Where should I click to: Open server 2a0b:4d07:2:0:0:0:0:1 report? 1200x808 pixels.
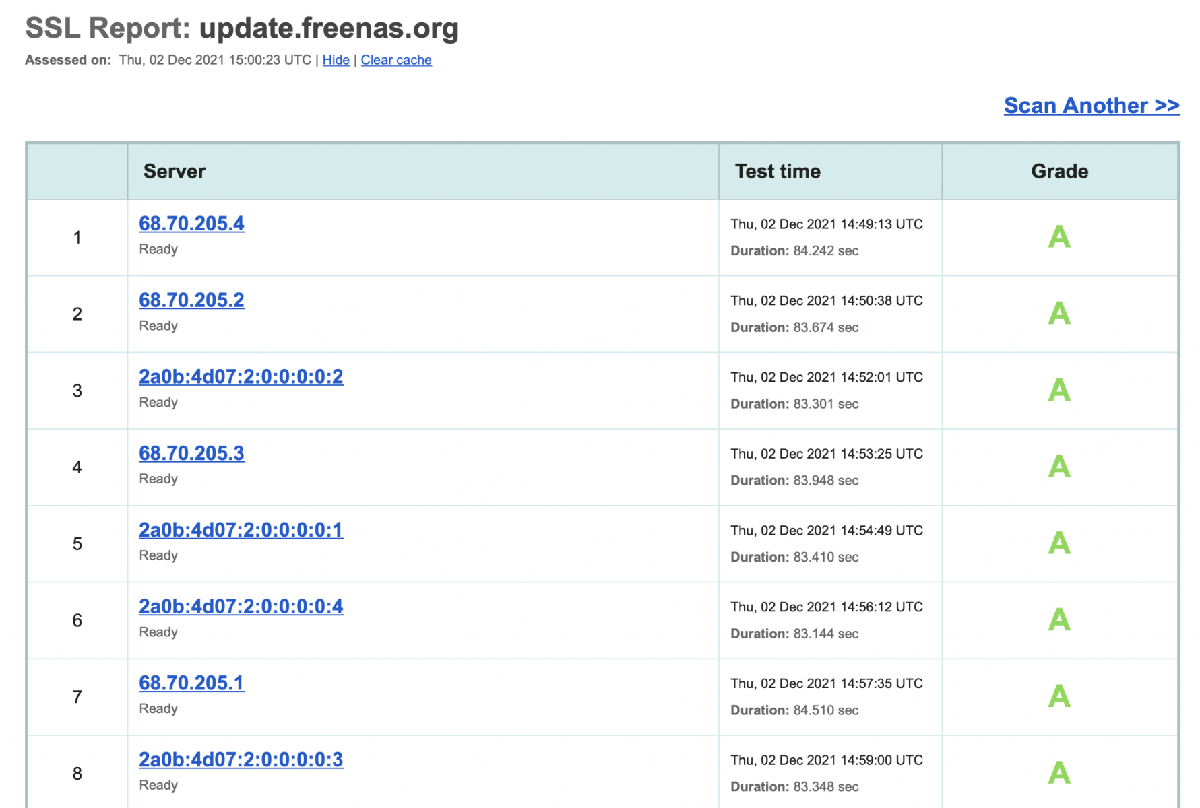[241, 530]
